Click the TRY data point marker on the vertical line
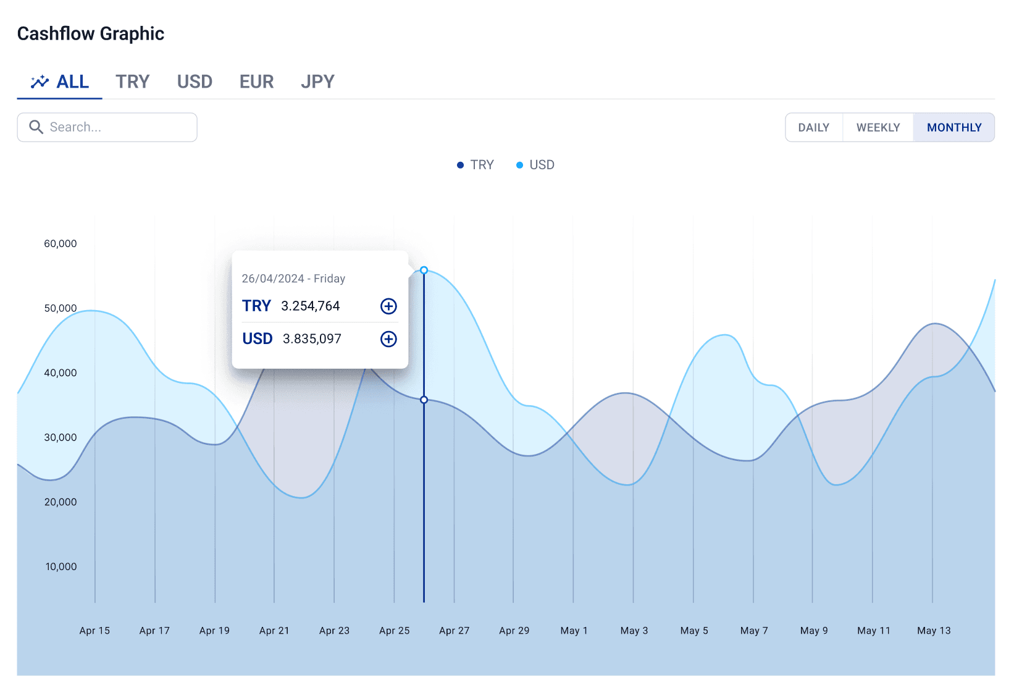1014x693 pixels. tap(424, 400)
